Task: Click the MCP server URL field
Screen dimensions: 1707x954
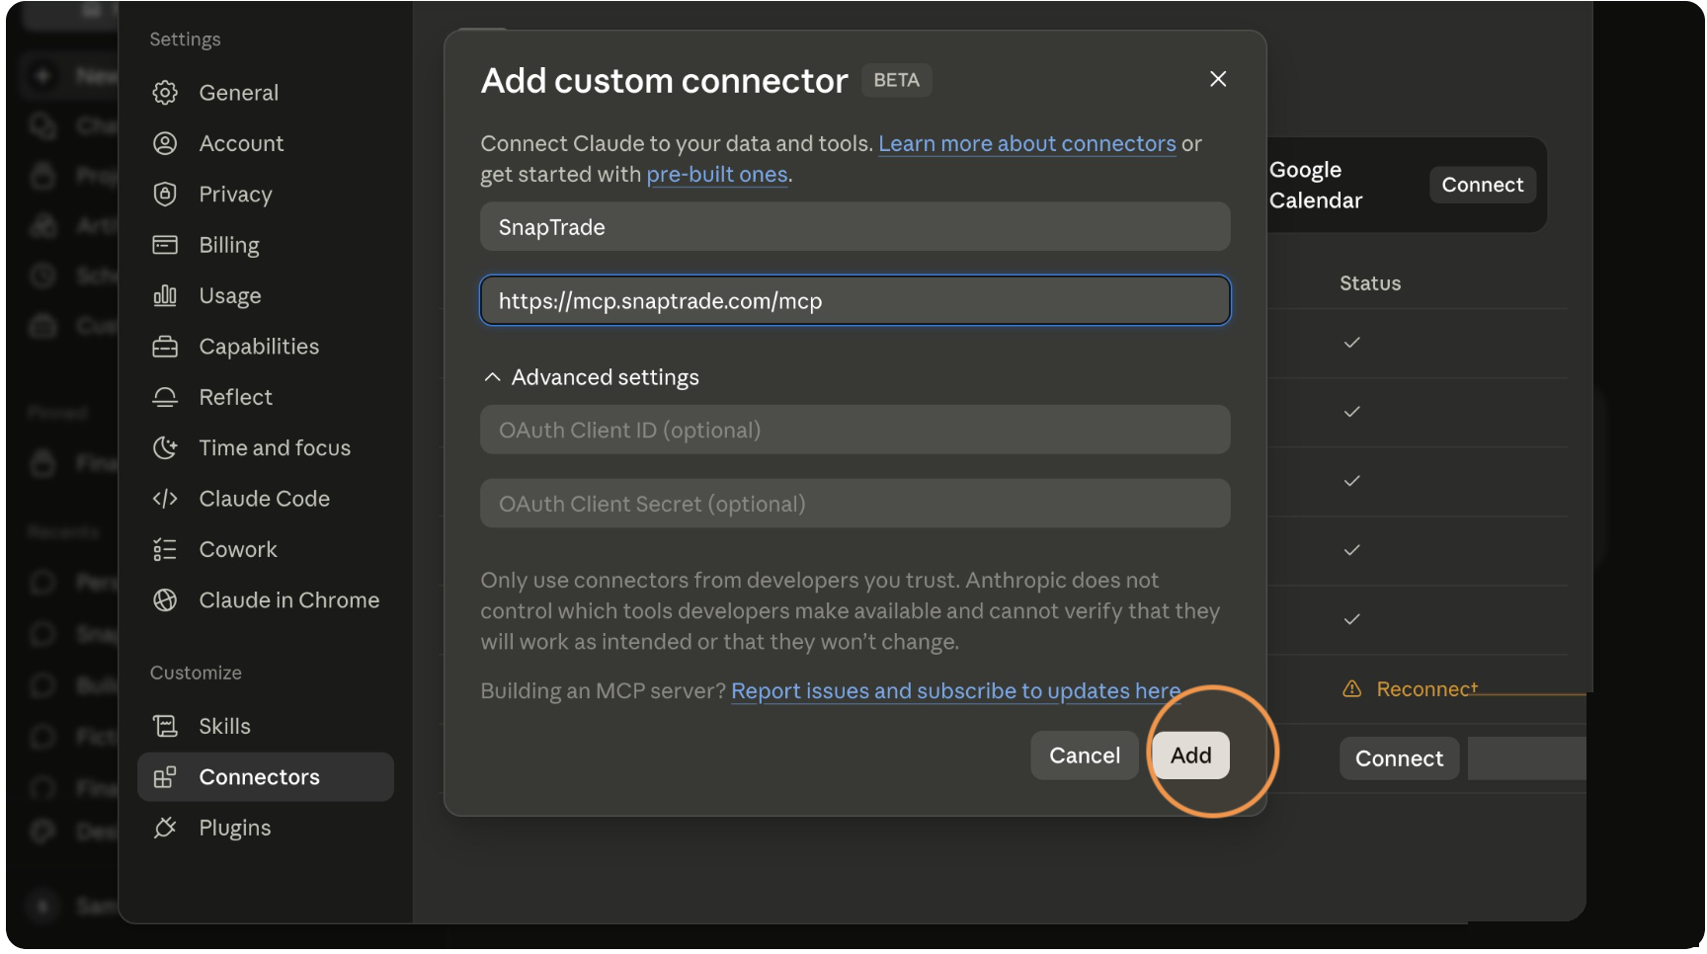Action: point(855,300)
